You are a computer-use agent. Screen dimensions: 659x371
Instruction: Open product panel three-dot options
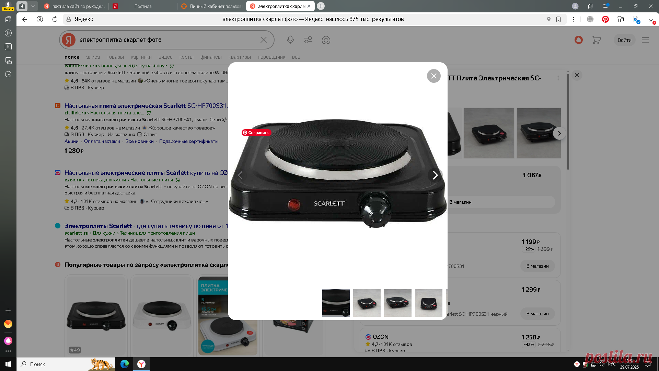pos(558,78)
